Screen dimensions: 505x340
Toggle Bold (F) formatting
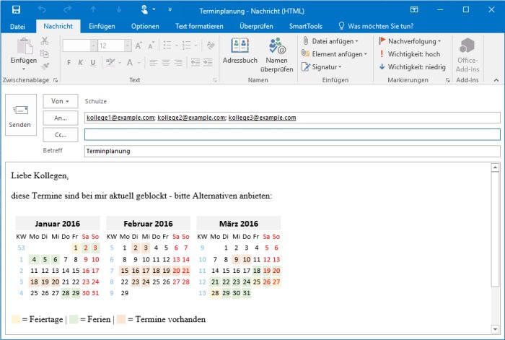tap(69, 63)
